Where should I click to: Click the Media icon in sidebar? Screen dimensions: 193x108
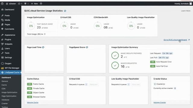[2, 20]
